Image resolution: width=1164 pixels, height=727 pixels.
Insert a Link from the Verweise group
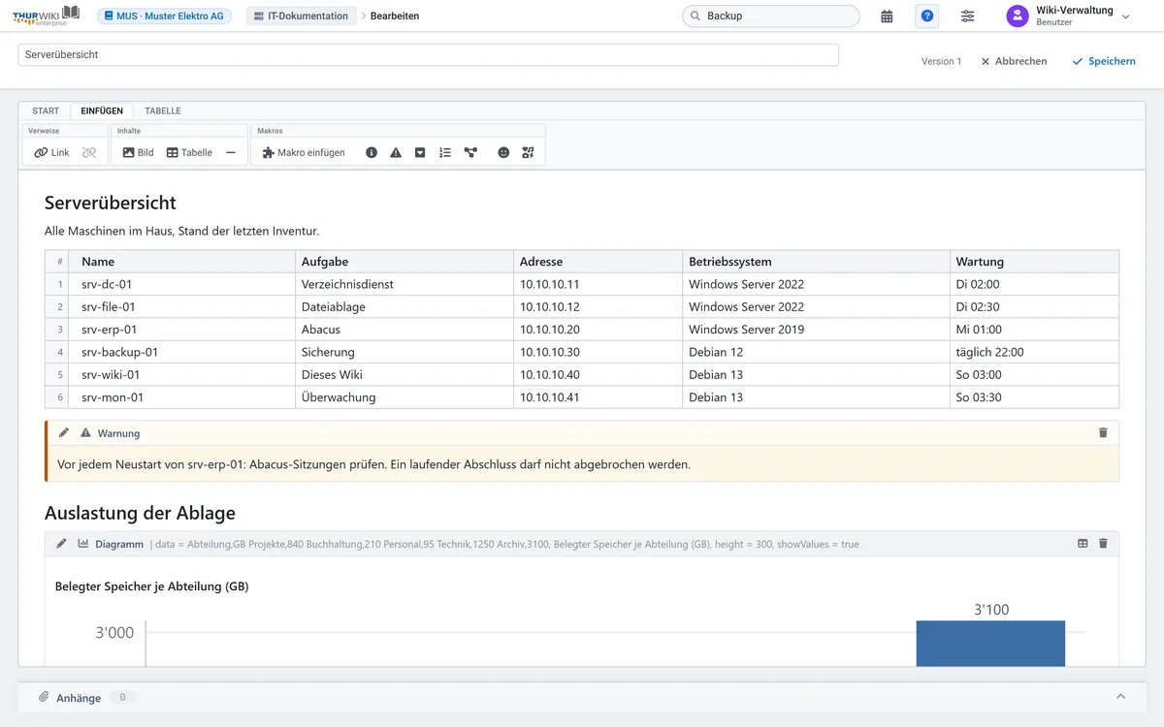coord(51,152)
